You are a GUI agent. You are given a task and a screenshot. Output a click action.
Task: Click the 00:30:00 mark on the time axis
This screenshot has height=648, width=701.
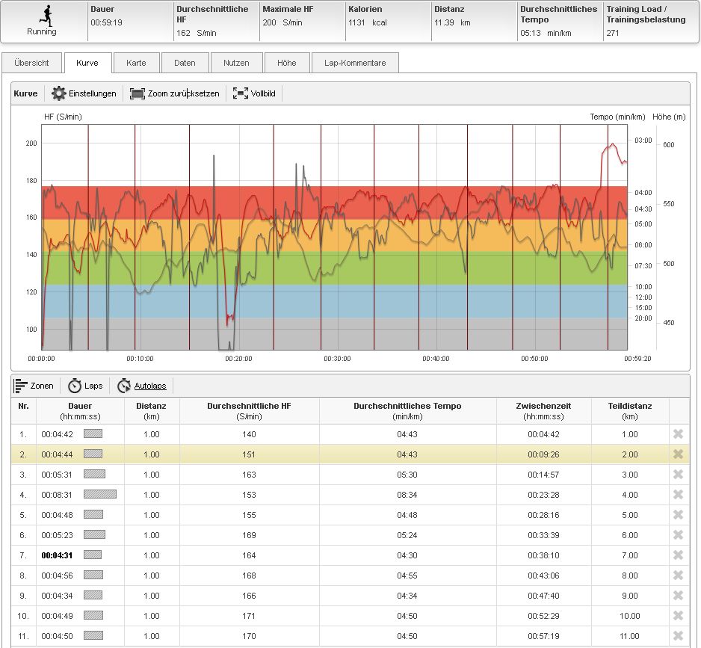337,359
